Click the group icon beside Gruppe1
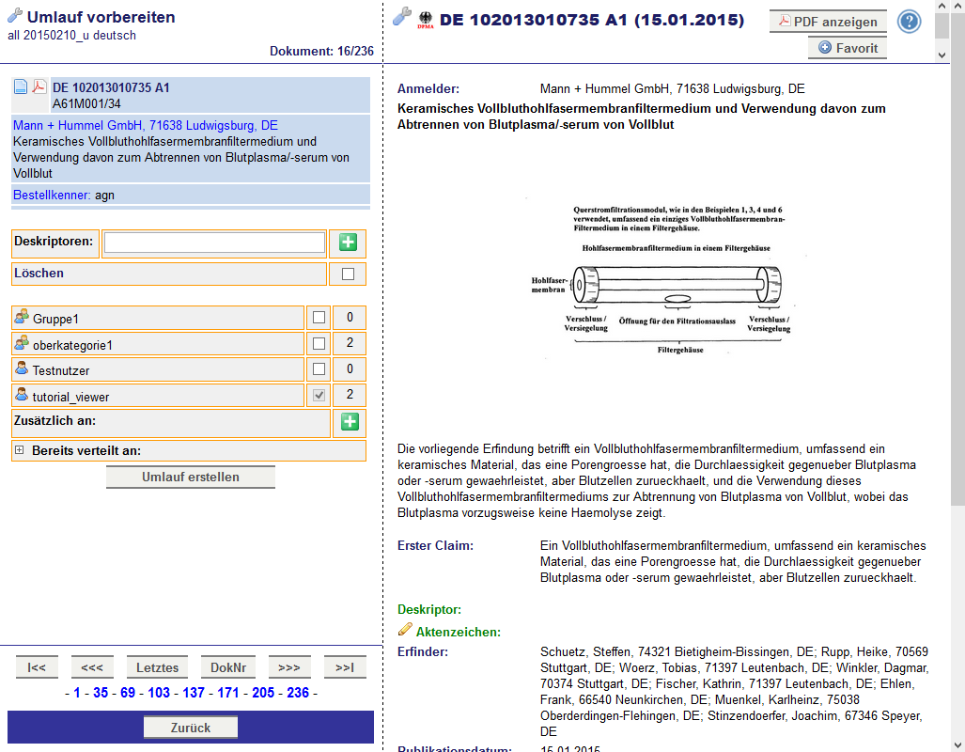 pyautogui.click(x=23, y=317)
